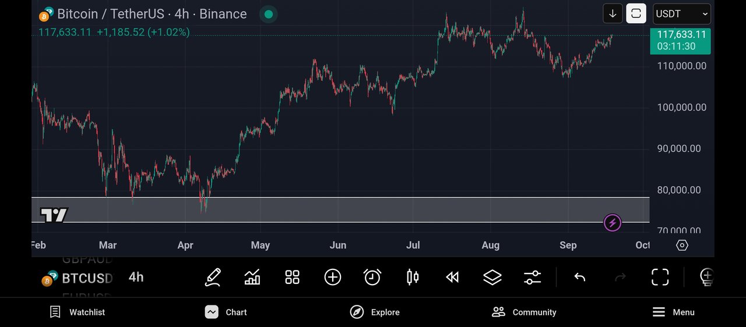This screenshot has height=327, width=746.
Task: Open the Menu tab
Action: [673, 312]
